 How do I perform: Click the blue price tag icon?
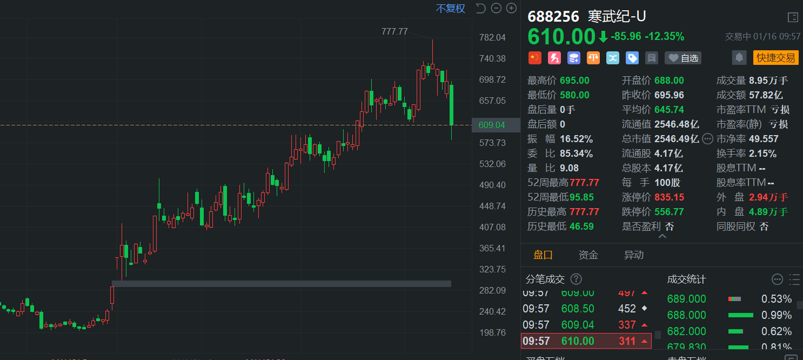tap(632, 58)
